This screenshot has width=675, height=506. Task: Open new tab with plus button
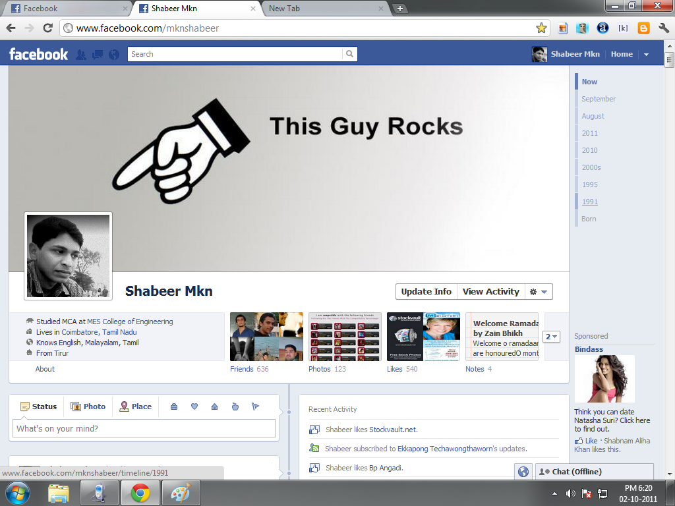[x=399, y=8]
